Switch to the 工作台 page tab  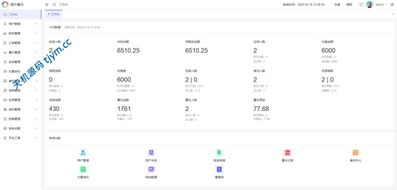pos(54,14)
